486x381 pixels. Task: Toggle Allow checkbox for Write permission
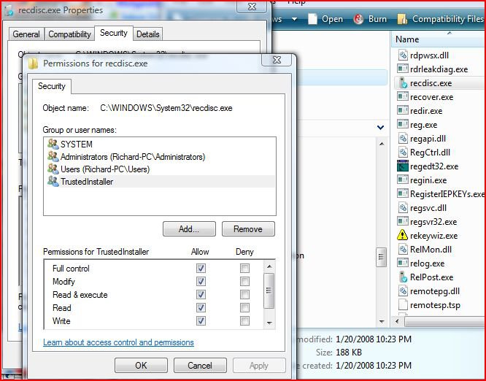[201, 320]
